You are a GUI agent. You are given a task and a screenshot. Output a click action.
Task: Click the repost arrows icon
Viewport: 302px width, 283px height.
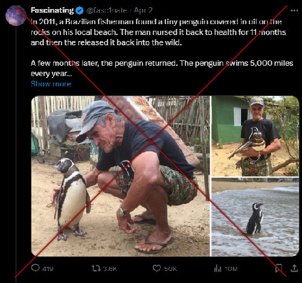pos(96,268)
